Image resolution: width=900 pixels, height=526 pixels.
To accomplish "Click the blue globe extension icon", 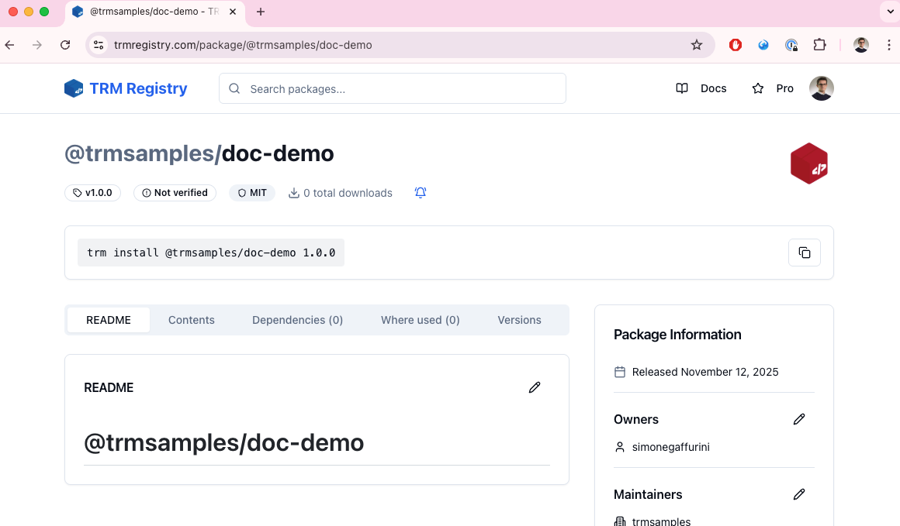I will [763, 45].
